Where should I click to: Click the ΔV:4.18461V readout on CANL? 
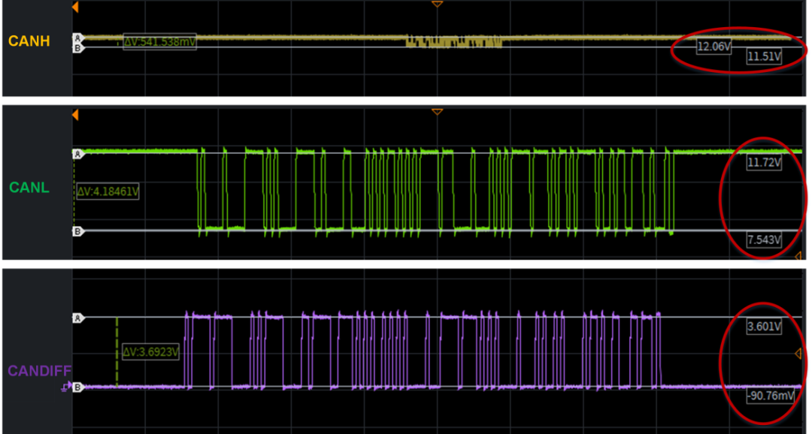108,192
